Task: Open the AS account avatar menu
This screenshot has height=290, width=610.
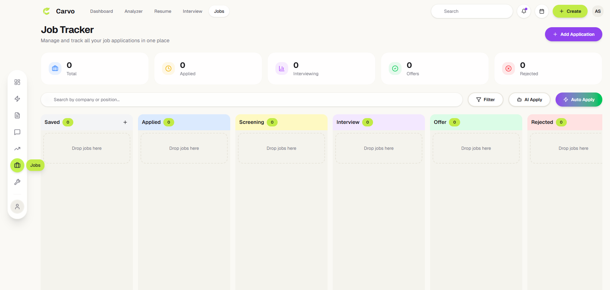Action: coord(598,11)
